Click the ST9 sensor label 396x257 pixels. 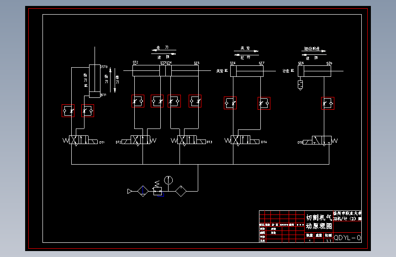[x=329, y=63]
